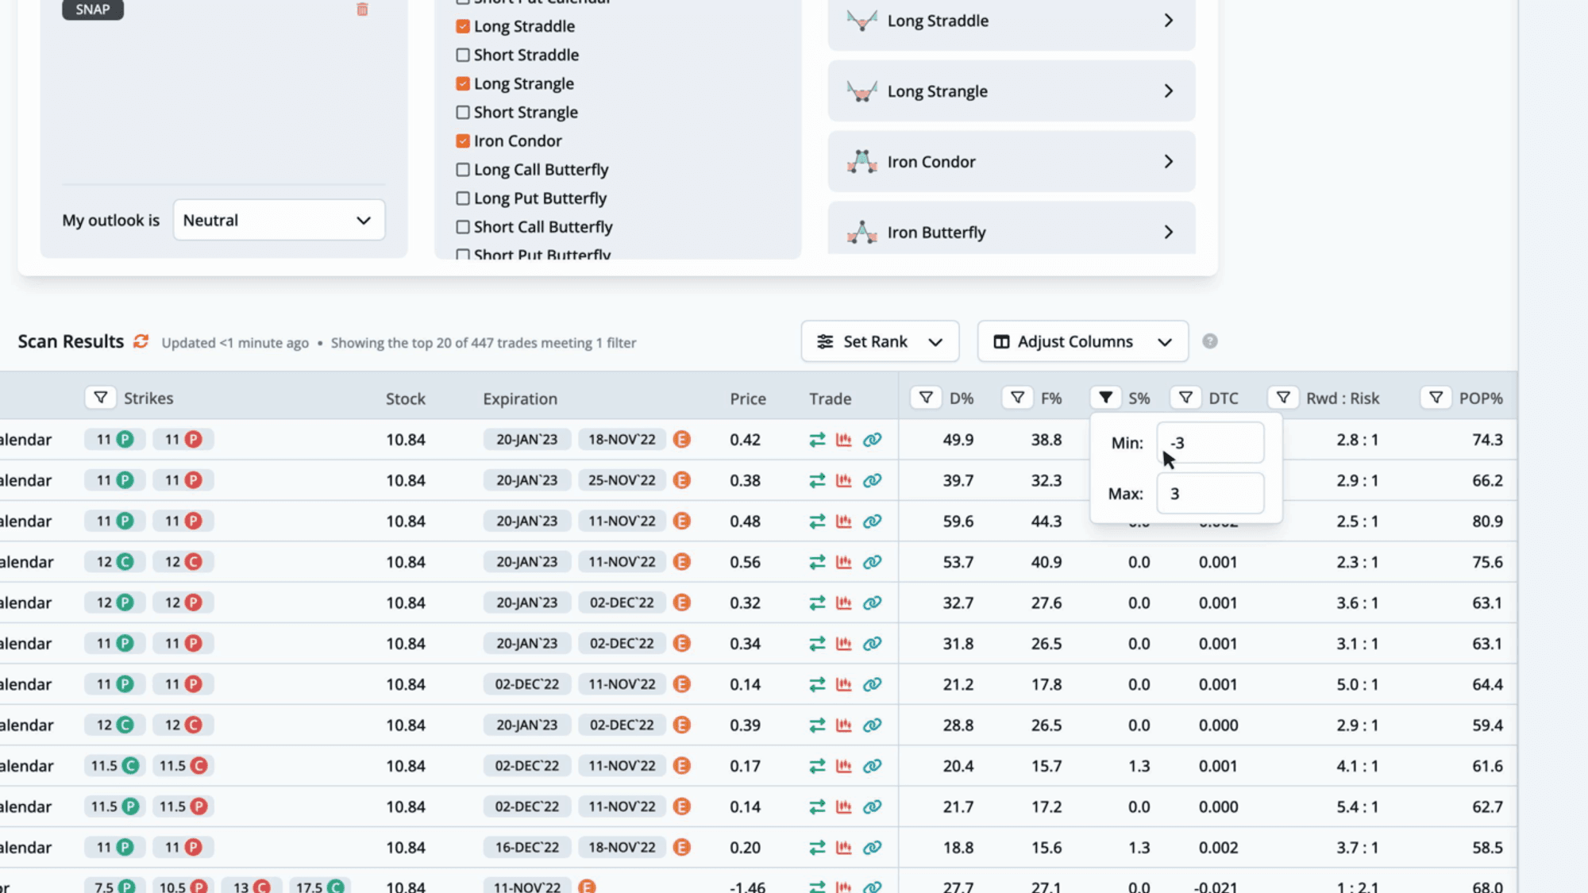Click the 74.3 POP% value

[x=1487, y=440]
